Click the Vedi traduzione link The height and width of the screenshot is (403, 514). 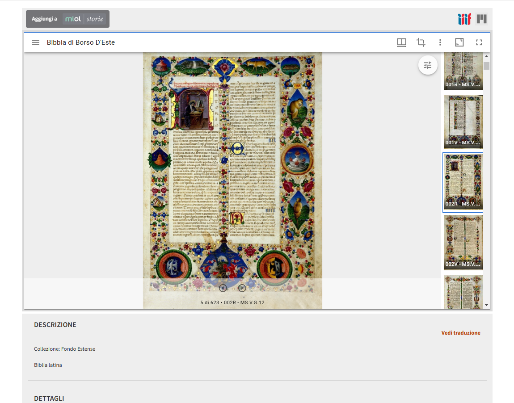[x=460, y=333]
